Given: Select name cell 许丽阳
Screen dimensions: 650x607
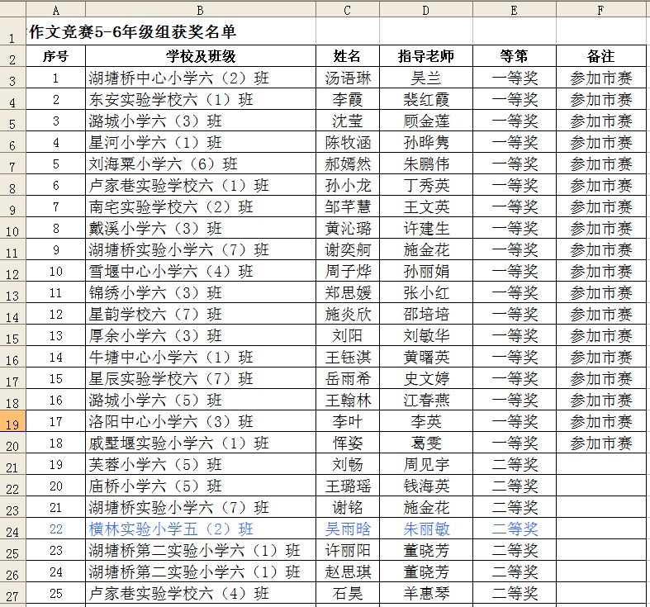Looking at the screenshot, I should (348, 550).
